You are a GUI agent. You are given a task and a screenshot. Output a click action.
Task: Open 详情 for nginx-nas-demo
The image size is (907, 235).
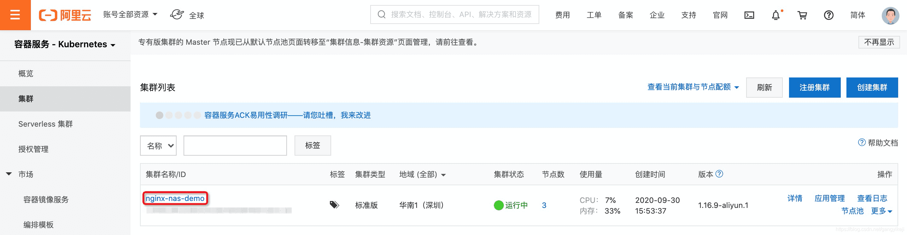click(795, 198)
